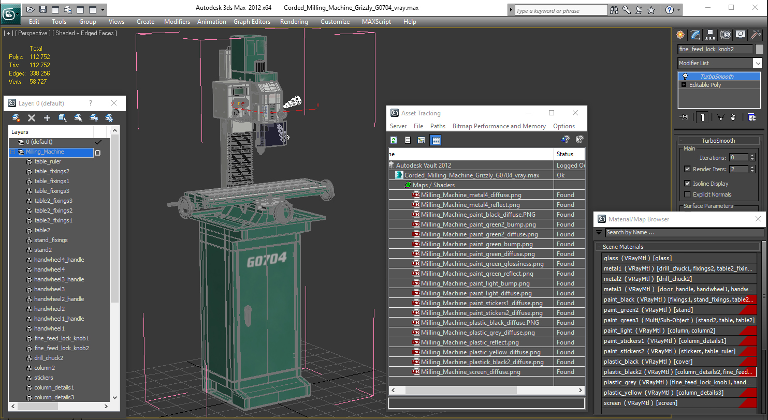768x420 pixels.
Task: Click the Status column header
Action: coord(569,154)
